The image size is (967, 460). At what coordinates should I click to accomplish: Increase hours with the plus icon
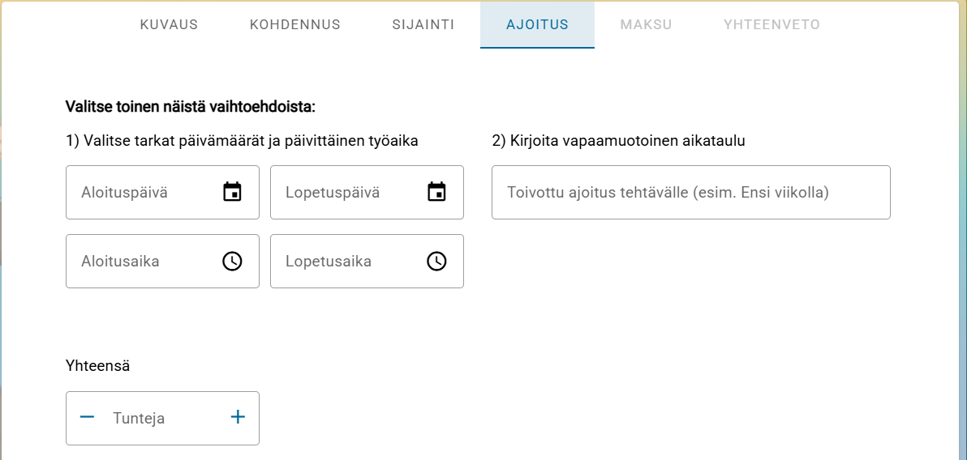(x=238, y=417)
